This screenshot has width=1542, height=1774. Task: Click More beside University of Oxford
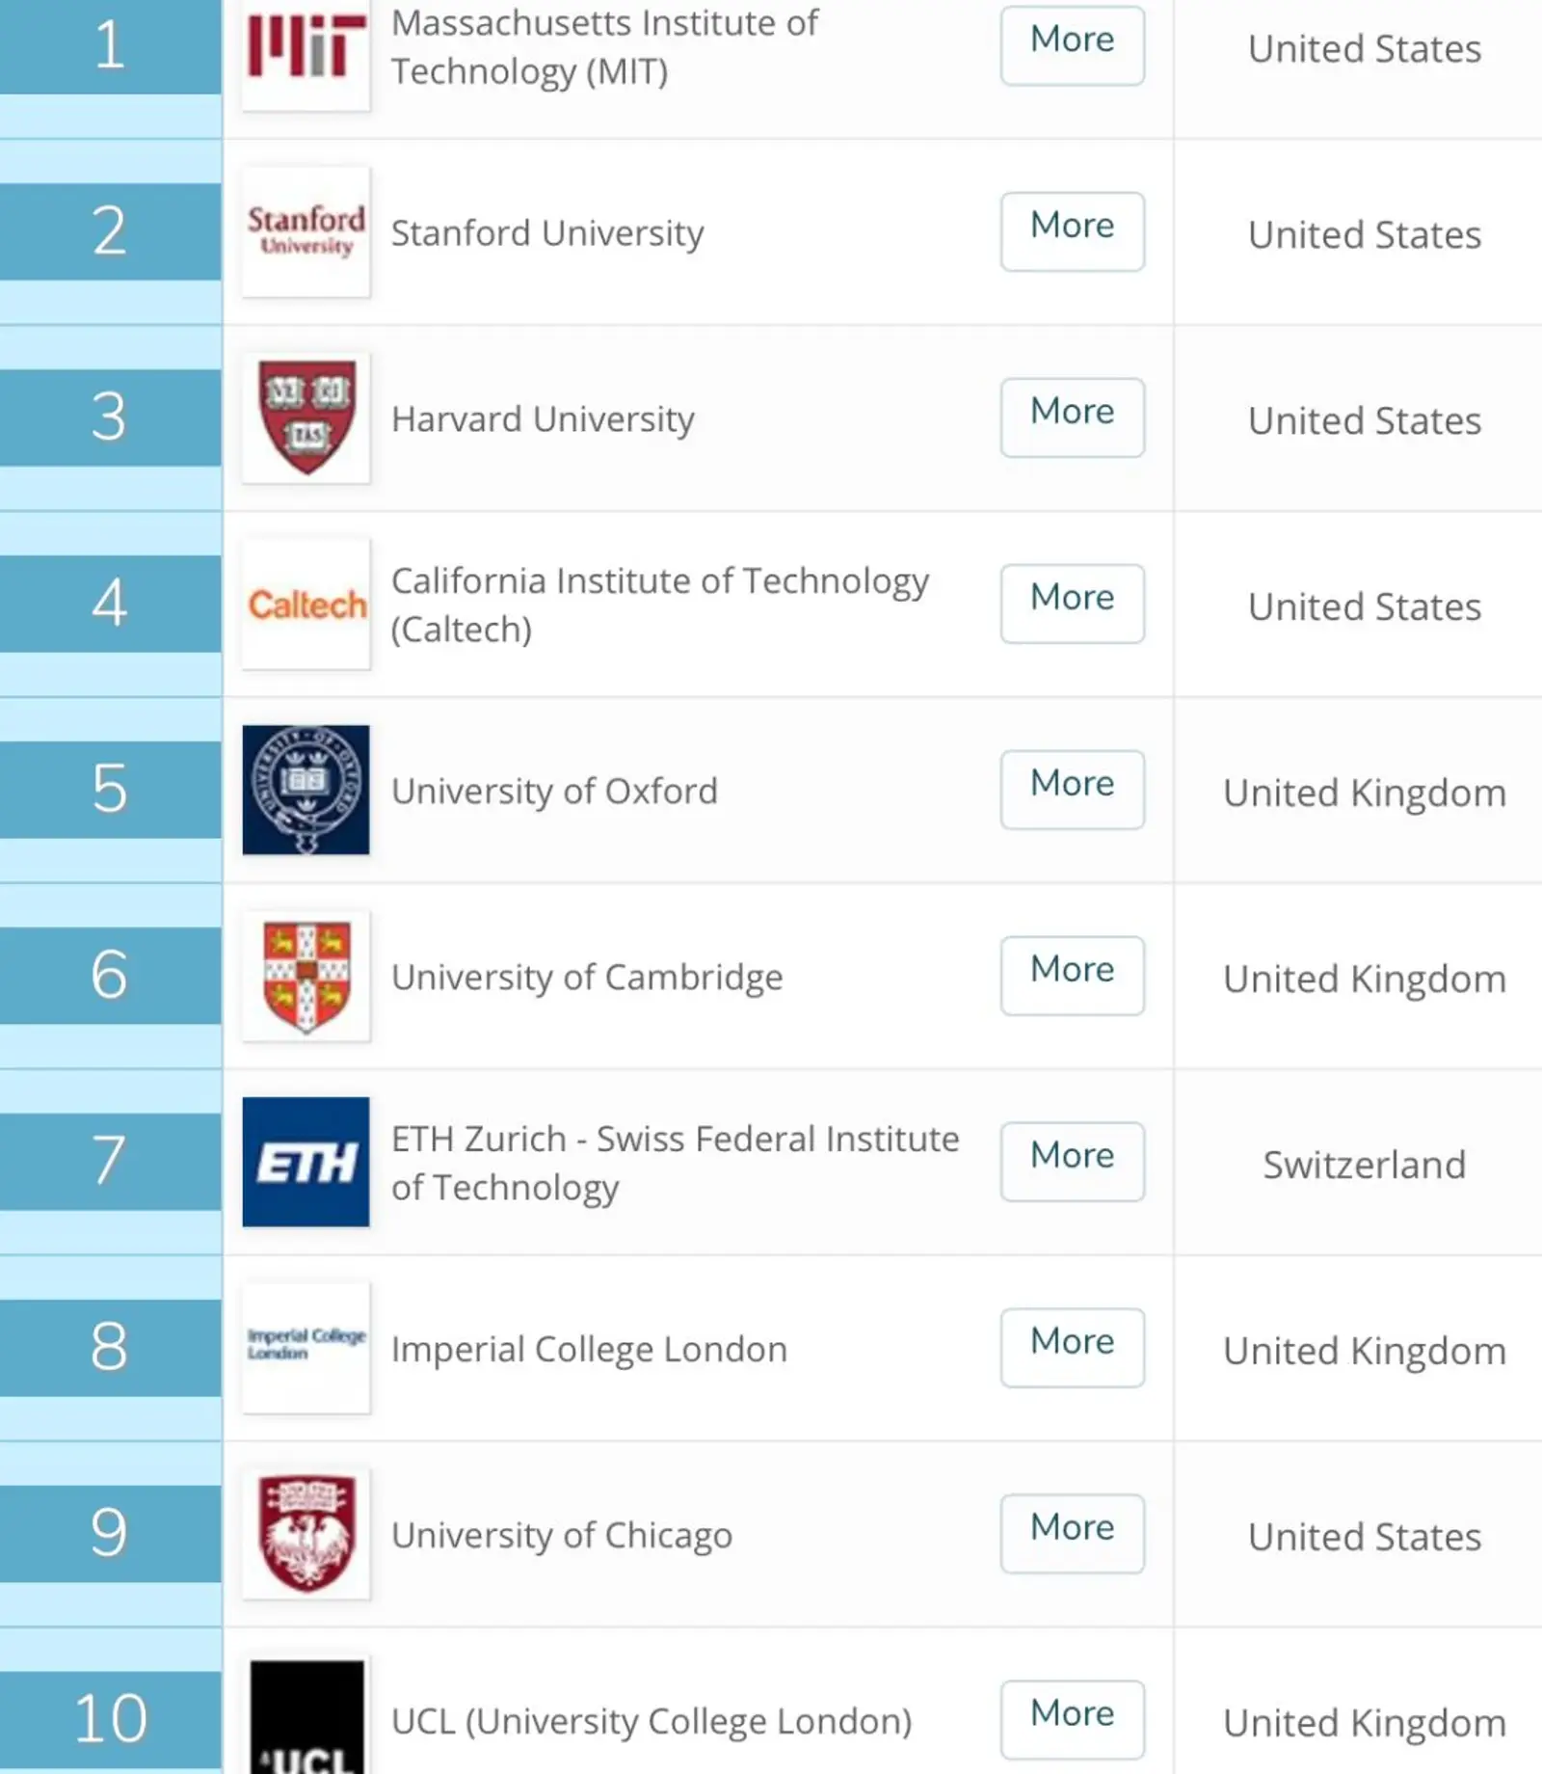[1072, 790]
